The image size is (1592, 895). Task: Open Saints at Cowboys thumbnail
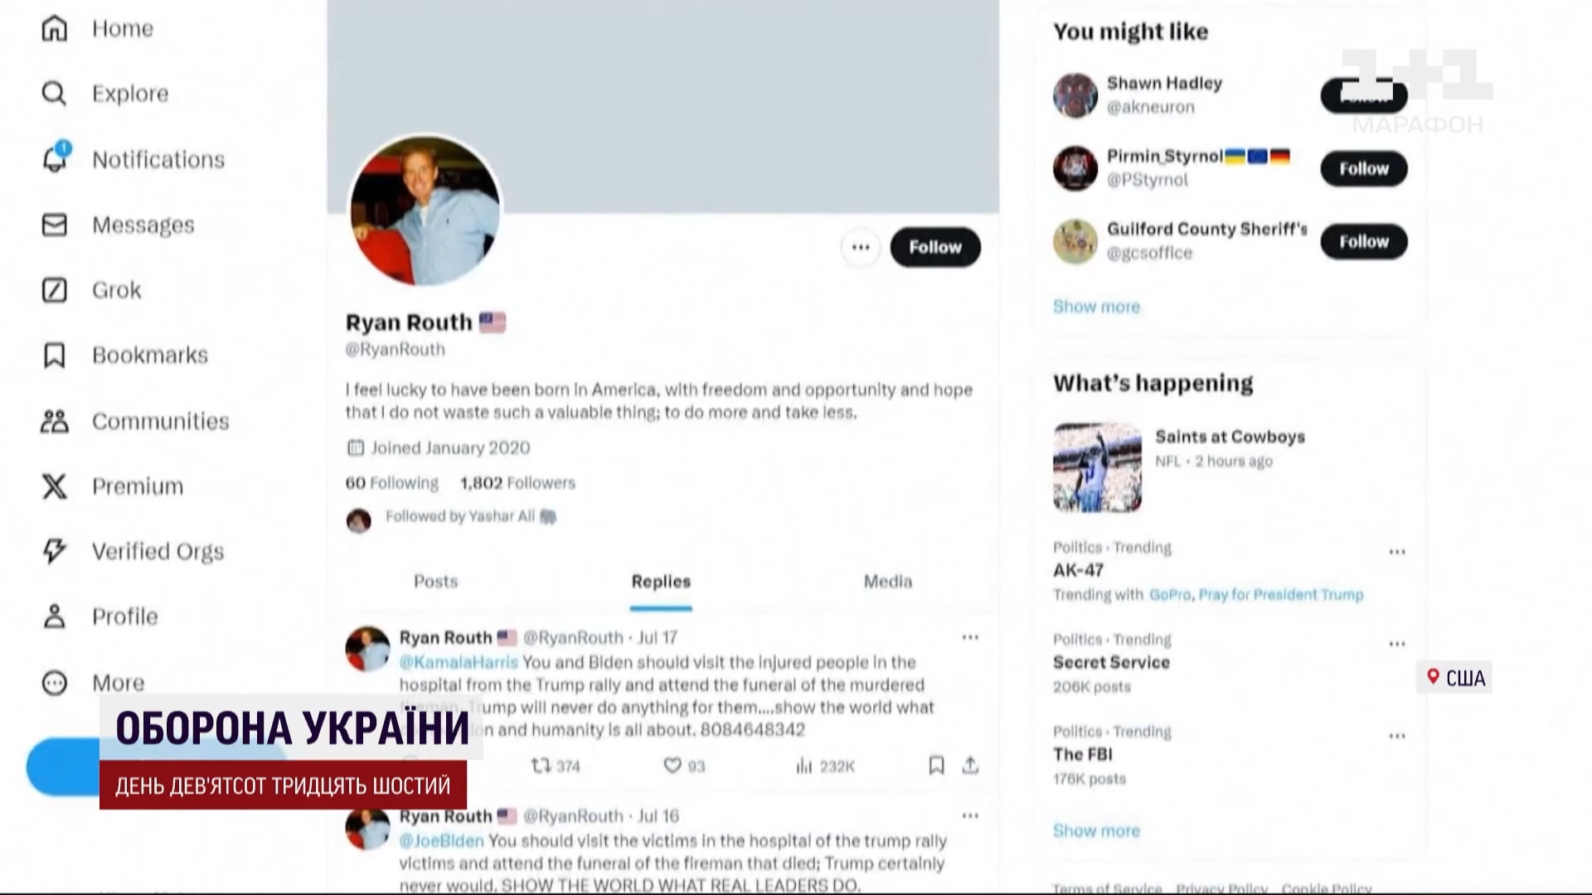tap(1097, 467)
